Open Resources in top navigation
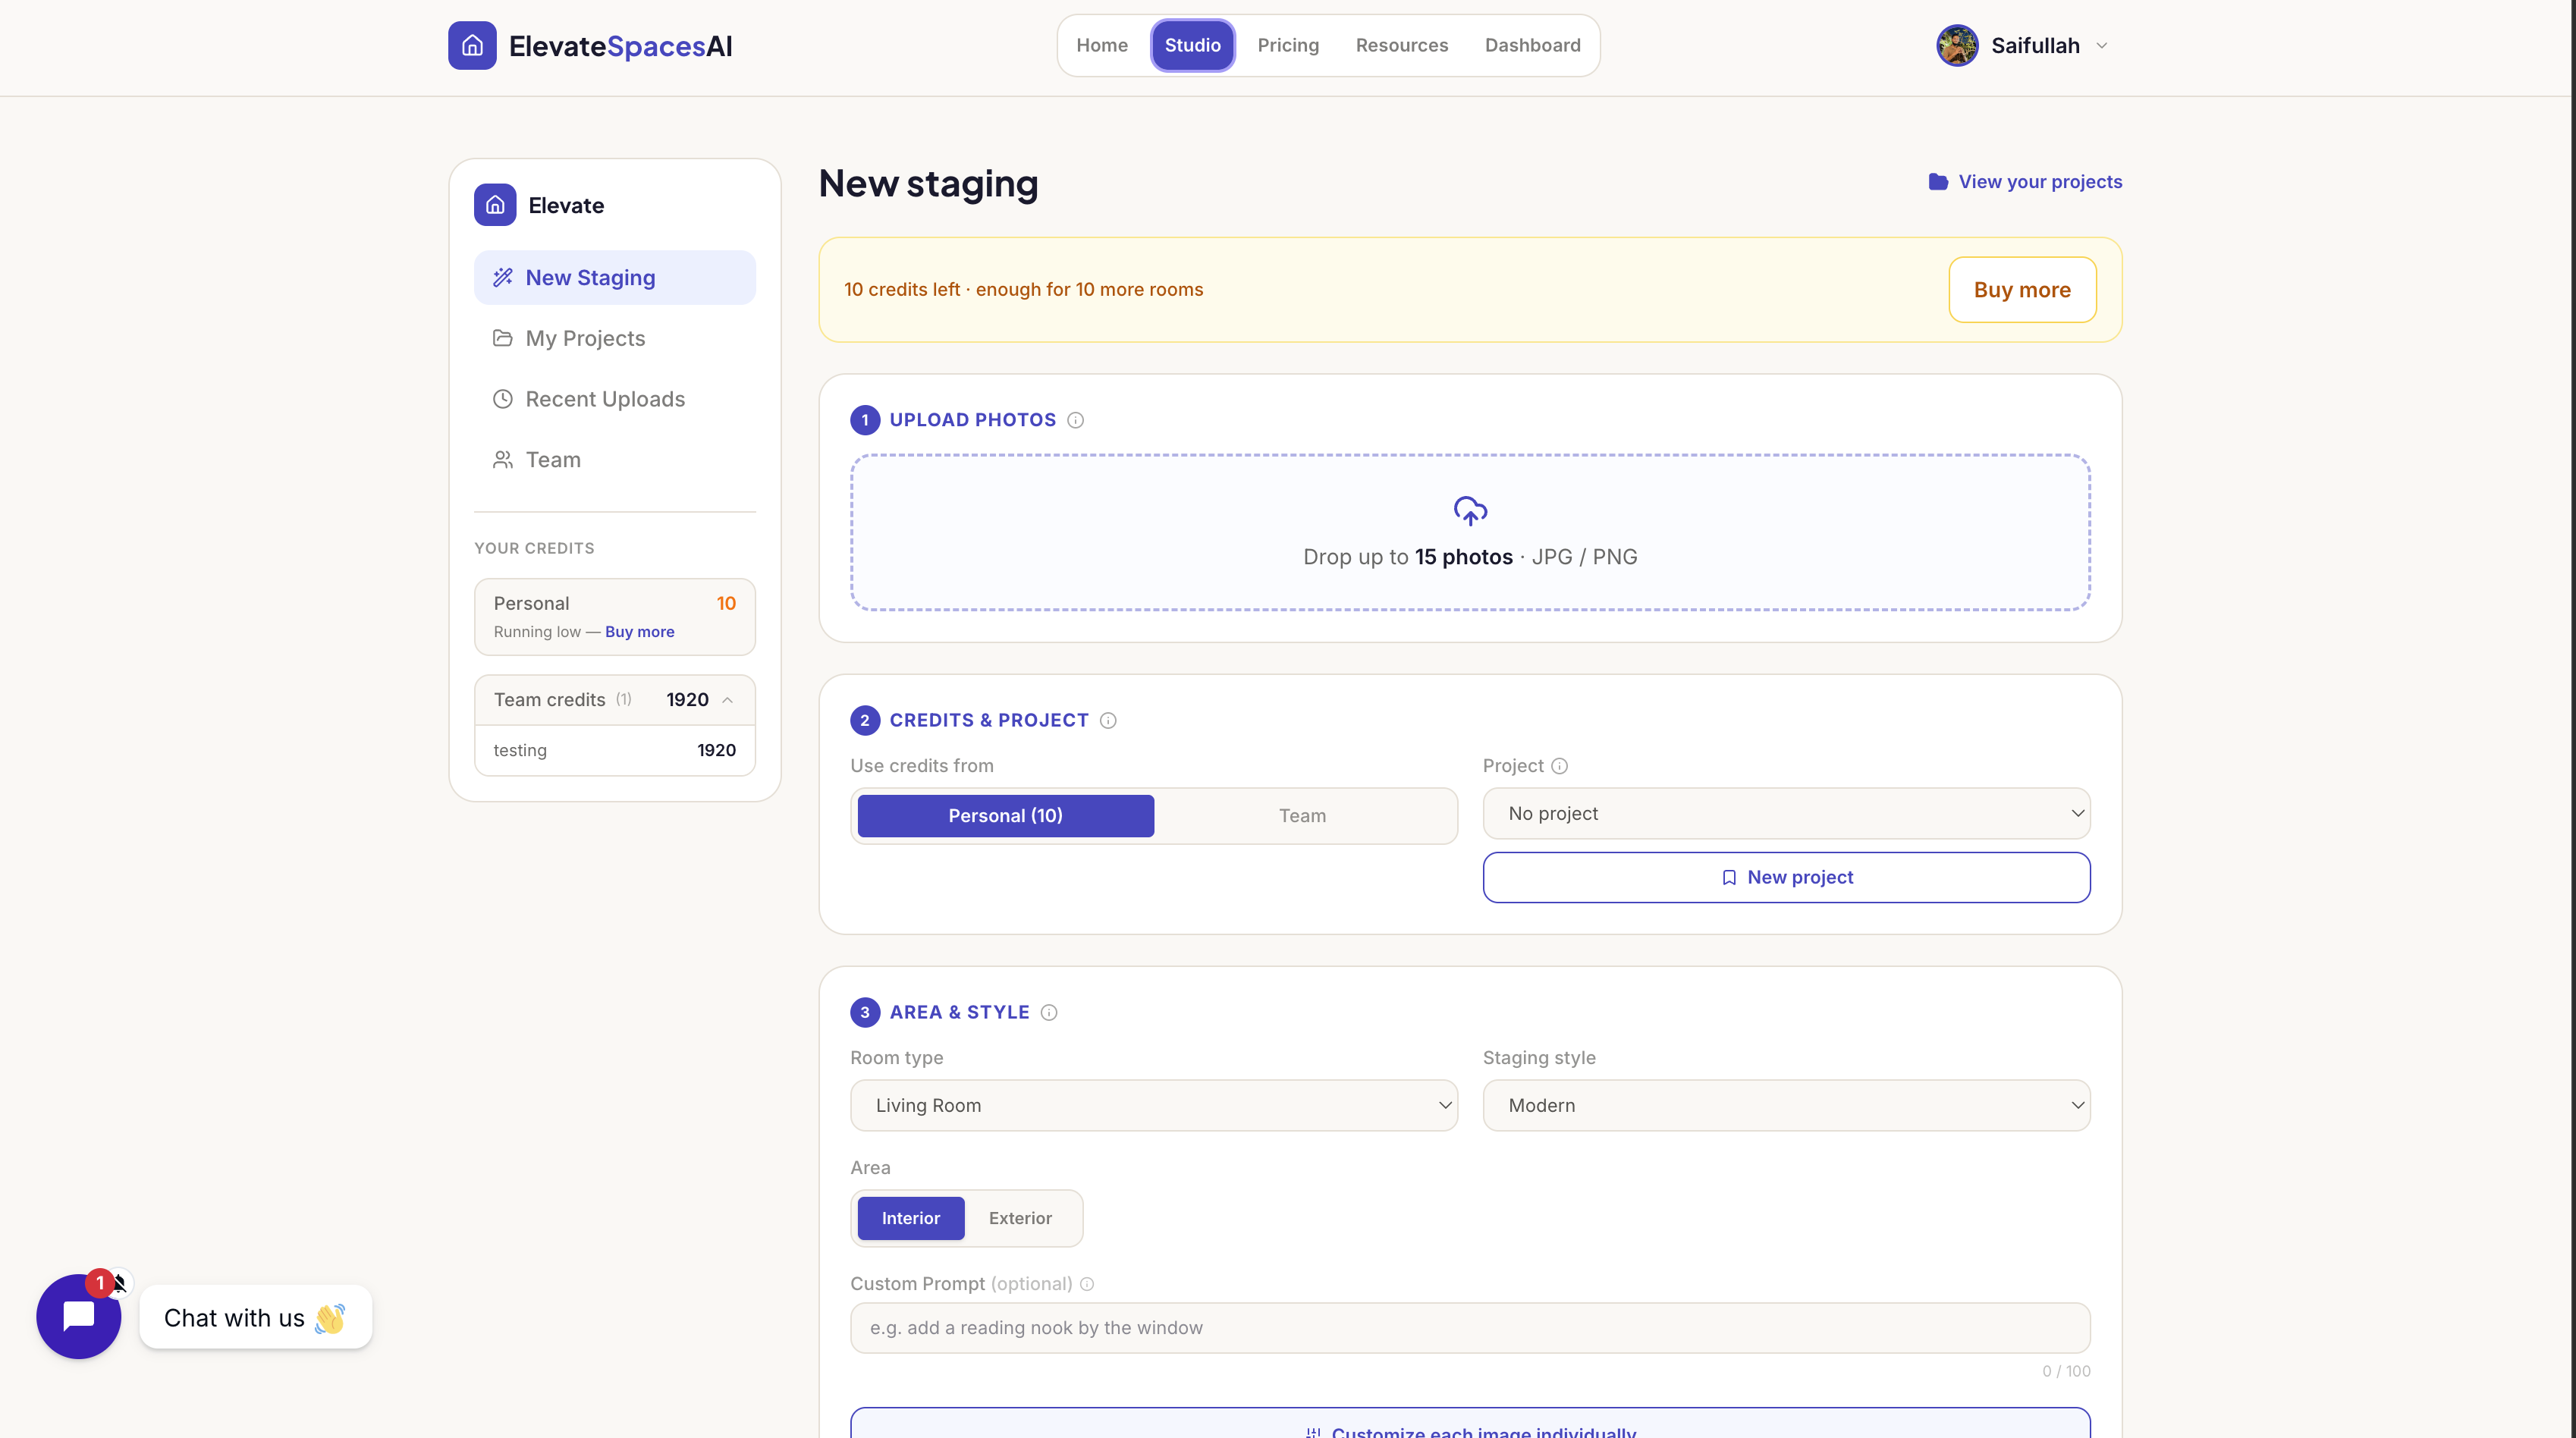The width and height of the screenshot is (2576, 1438). pos(1401,45)
